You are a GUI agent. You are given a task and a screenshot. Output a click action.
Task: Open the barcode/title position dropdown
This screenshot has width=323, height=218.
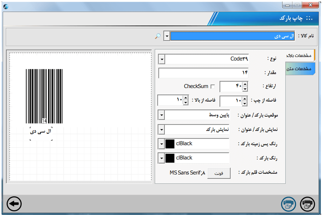[161, 115]
